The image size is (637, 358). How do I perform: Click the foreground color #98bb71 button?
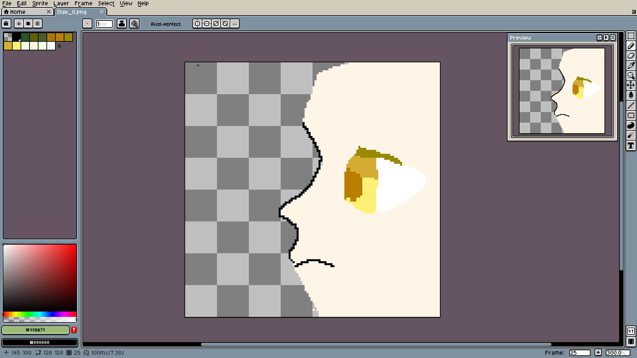click(x=35, y=330)
